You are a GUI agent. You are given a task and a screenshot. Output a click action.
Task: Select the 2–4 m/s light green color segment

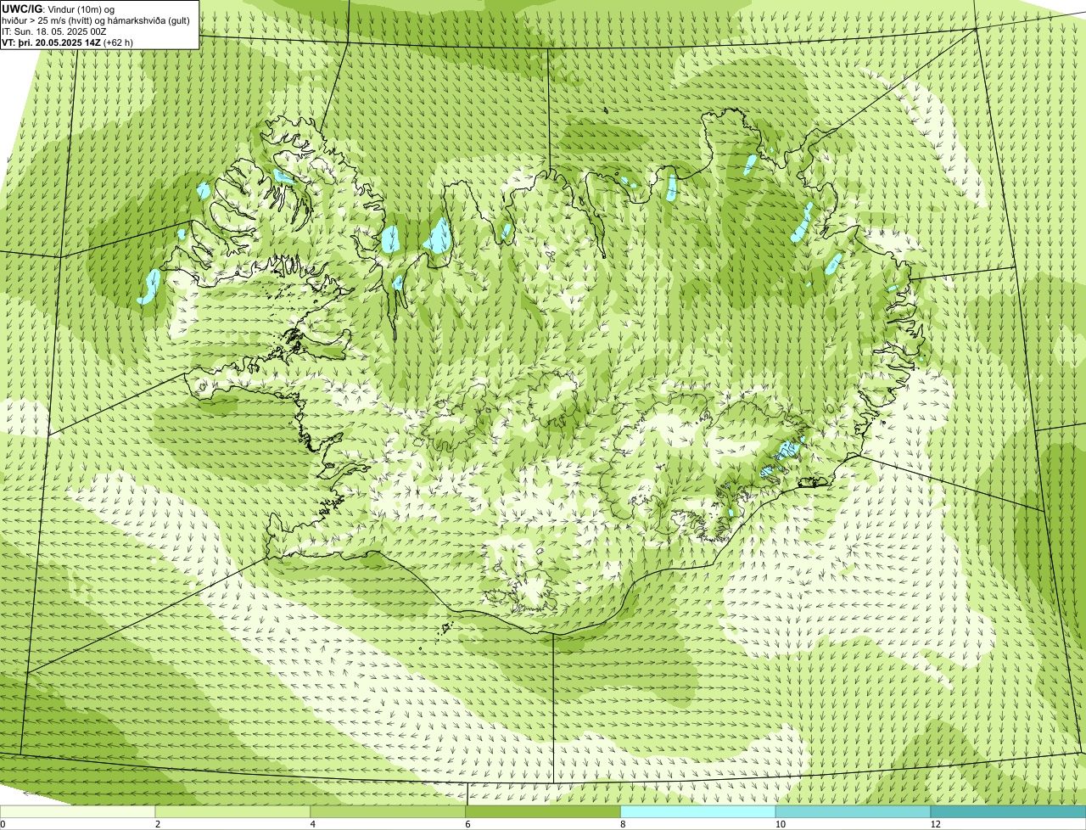tap(233, 811)
